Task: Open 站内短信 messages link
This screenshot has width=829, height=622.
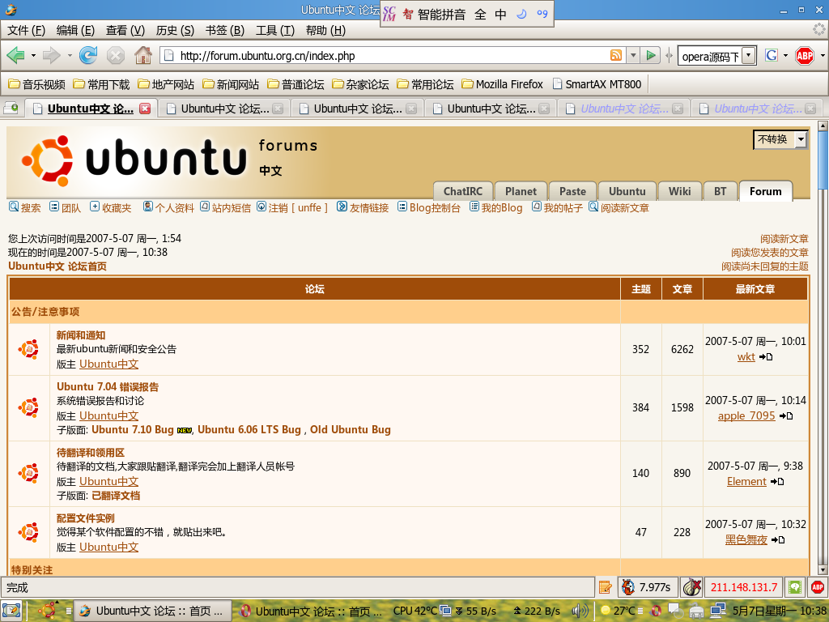Action: click(x=225, y=207)
